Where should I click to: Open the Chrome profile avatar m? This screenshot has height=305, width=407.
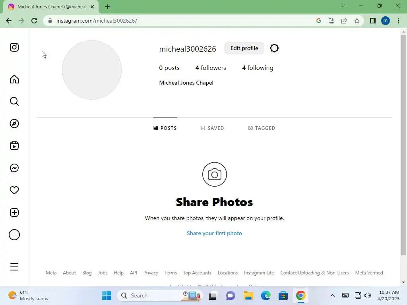point(386,21)
